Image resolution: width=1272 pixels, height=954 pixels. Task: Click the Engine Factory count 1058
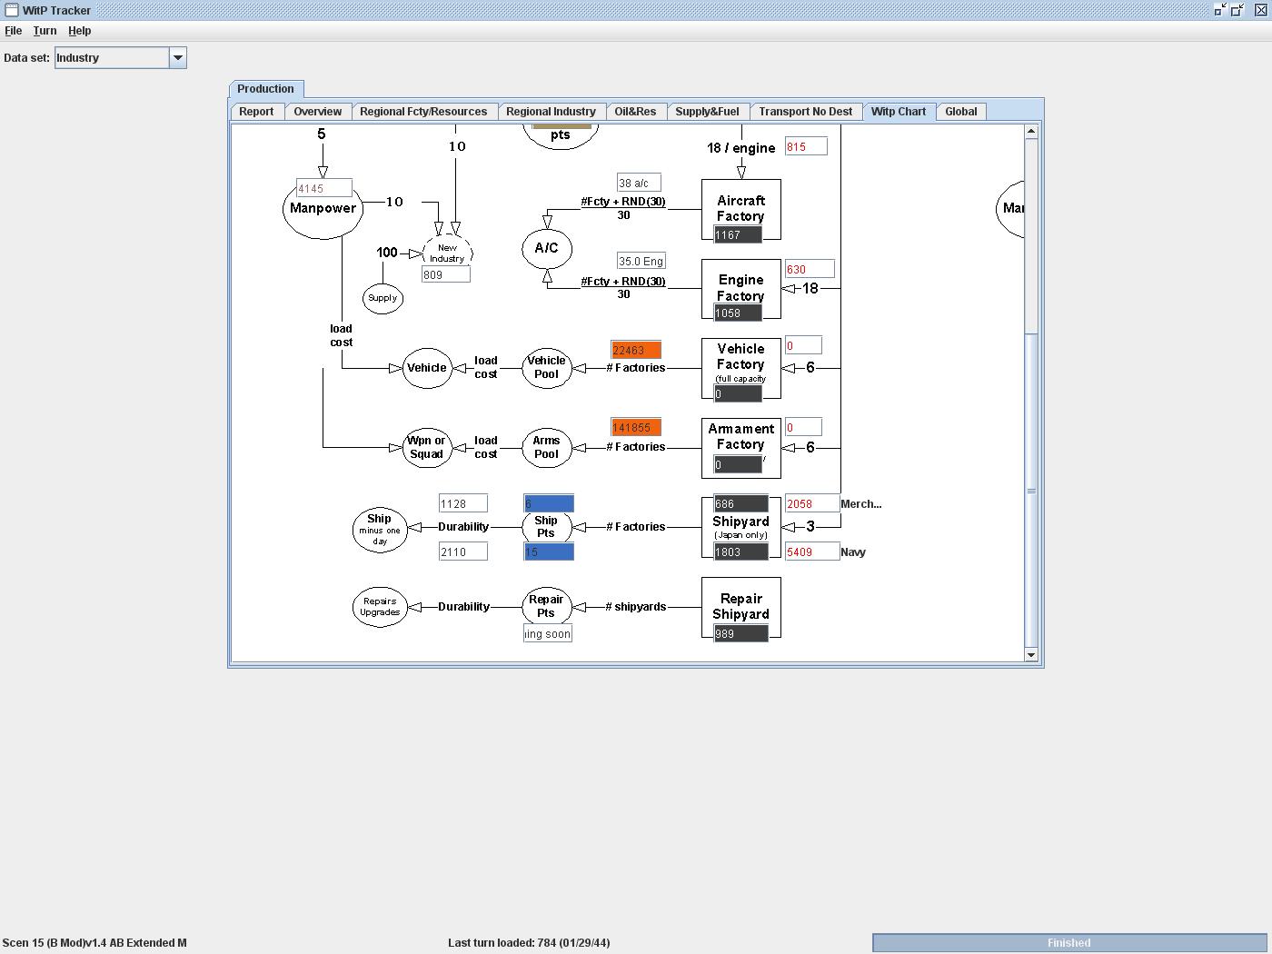pyautogui.click(x=738, y=313)
